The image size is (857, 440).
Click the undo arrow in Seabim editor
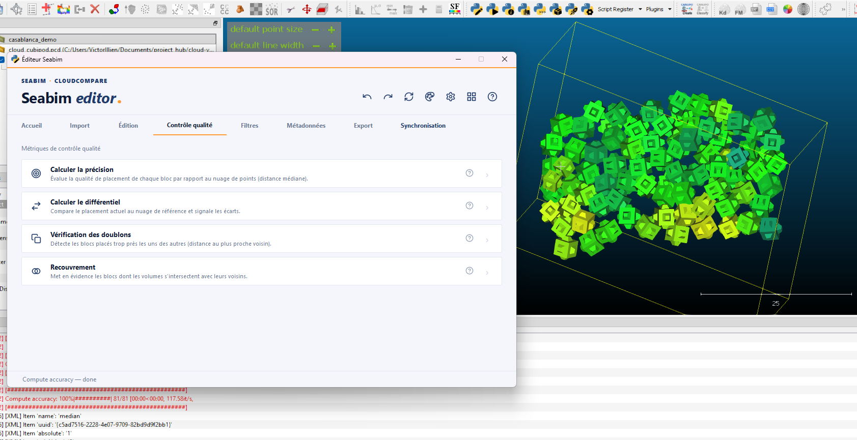pyautogui.click(x=367, y=97)
